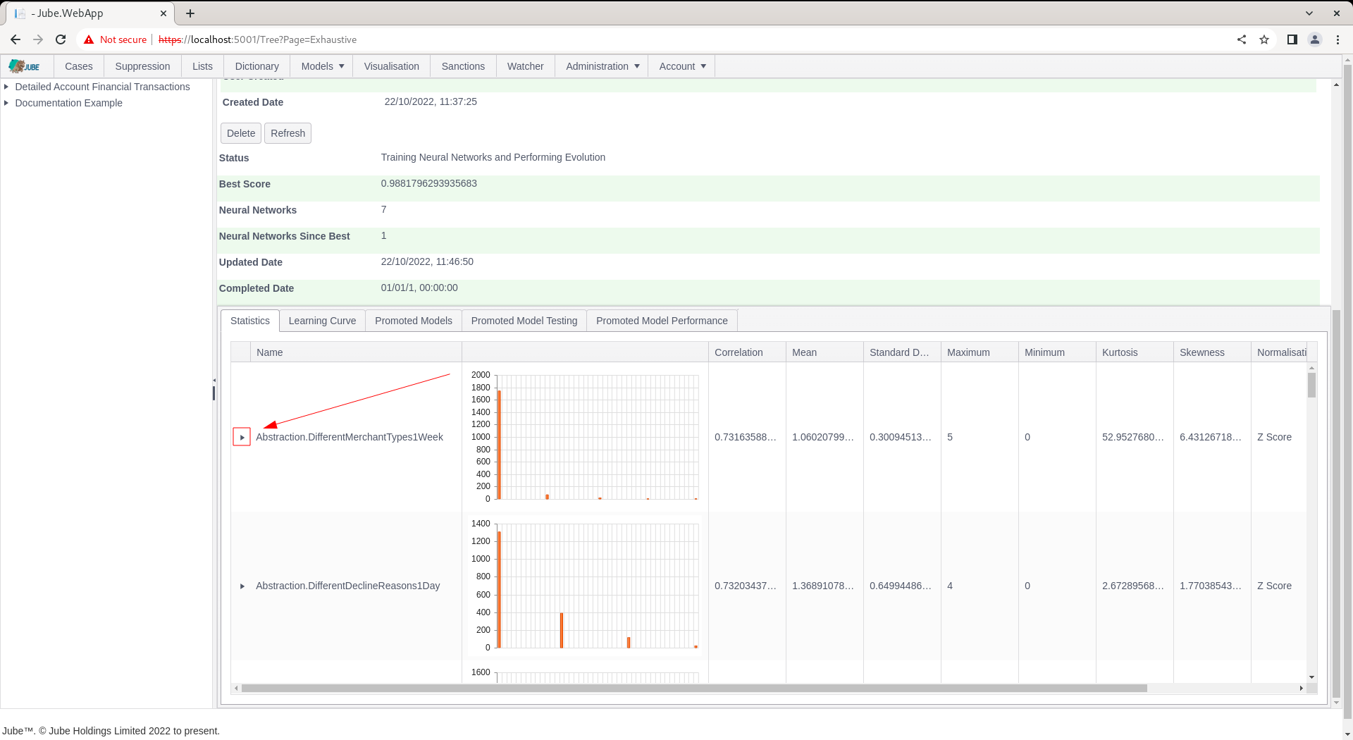Go back to previous page
The width and height of the screenshot is (1353, 740).
(16, 39)
